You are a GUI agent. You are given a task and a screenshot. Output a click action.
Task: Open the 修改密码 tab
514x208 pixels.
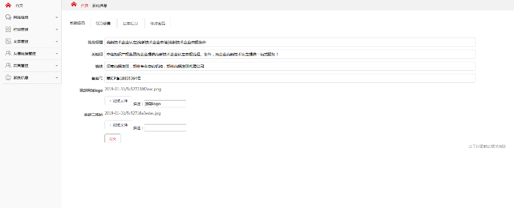158,23
